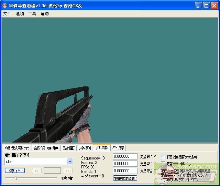Screen dimensions: 220x186
Task: Click the 起點Y value field
Action: coord(125,164)
